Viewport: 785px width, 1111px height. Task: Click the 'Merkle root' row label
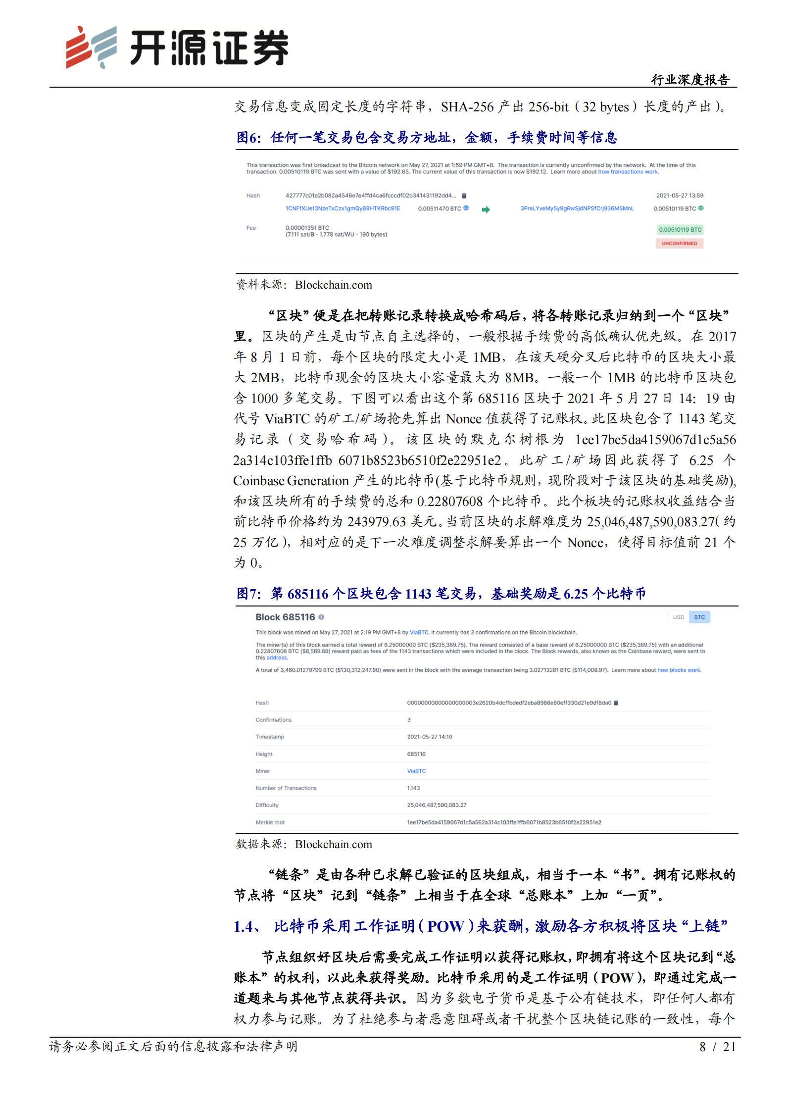pyautogui.click(x=270, y=822)
